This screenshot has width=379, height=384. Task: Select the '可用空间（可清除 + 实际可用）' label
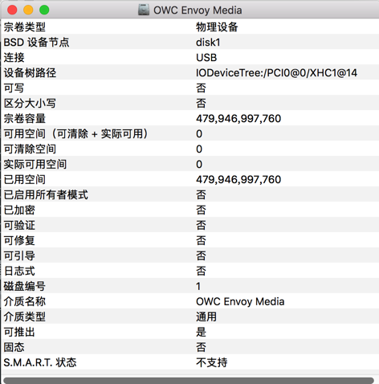[76, 134]
